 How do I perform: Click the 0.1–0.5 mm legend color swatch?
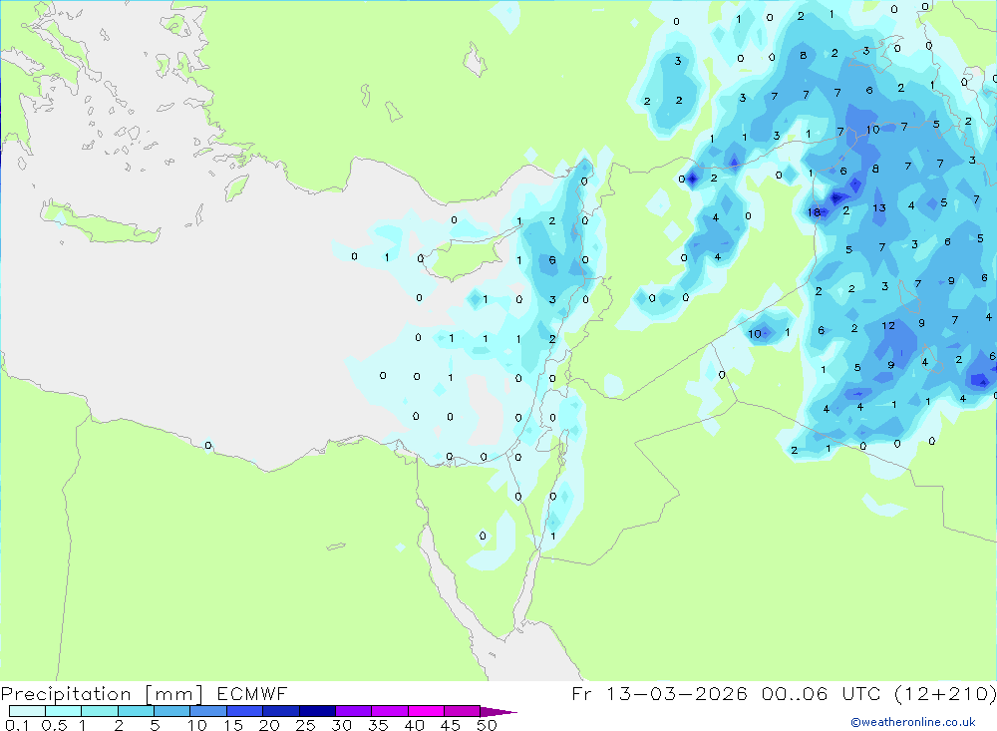pyautogui.click(x=27, y=711)
